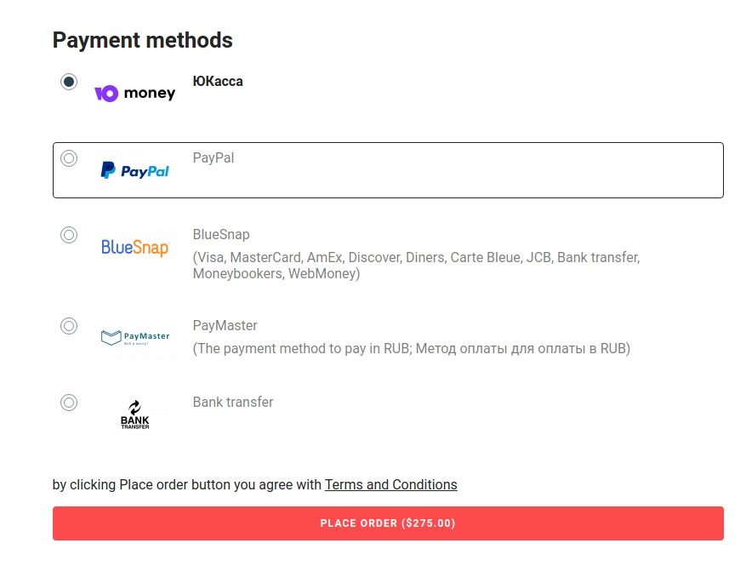Choose the PayMaster radio option
Image resolution: width=746 pixels, height=566 pixels.
click(x=69, y=326)
